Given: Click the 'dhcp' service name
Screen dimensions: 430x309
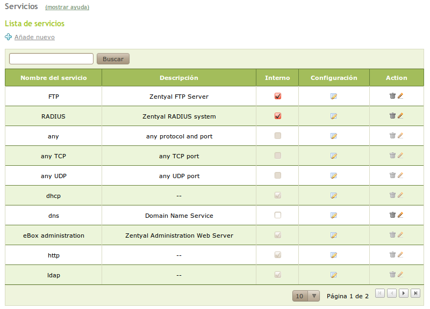Looking at the screenshot, I should coord(53,196).
